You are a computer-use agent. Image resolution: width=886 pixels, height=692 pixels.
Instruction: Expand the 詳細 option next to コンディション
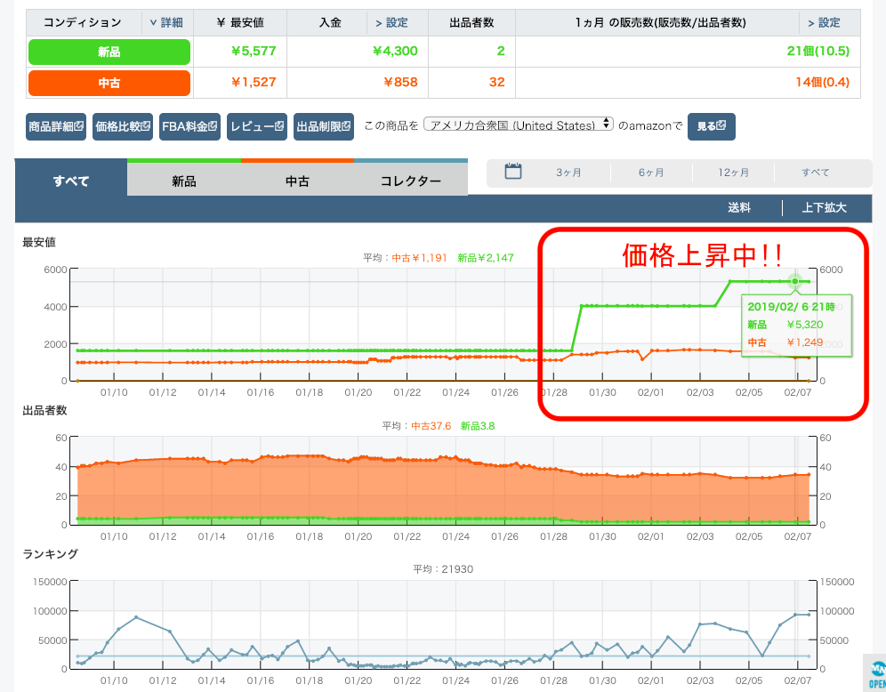166,22
